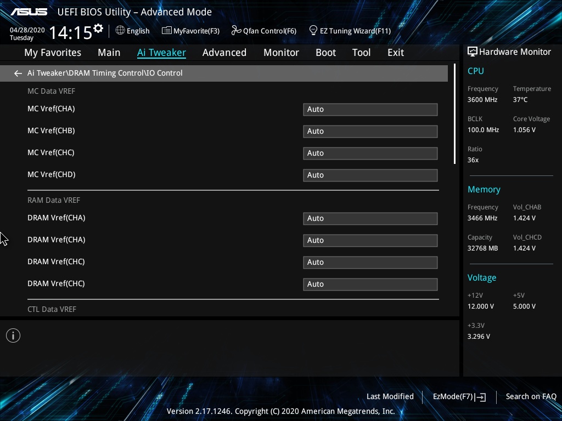562x421 pixels.
Task: Go to the Monitor tab
Action: click(x=282, y=53)
